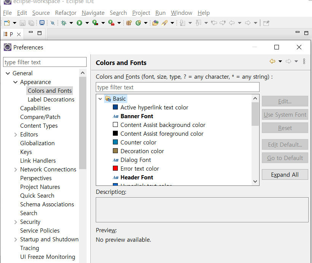Click the toolbar Back arrow icon
This screenshot has height=263, width=312.
pyautogui.click(x=232, y=23)
